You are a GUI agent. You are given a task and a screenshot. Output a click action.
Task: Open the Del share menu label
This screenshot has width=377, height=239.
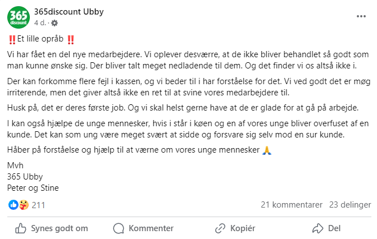[x=334, y=228]
